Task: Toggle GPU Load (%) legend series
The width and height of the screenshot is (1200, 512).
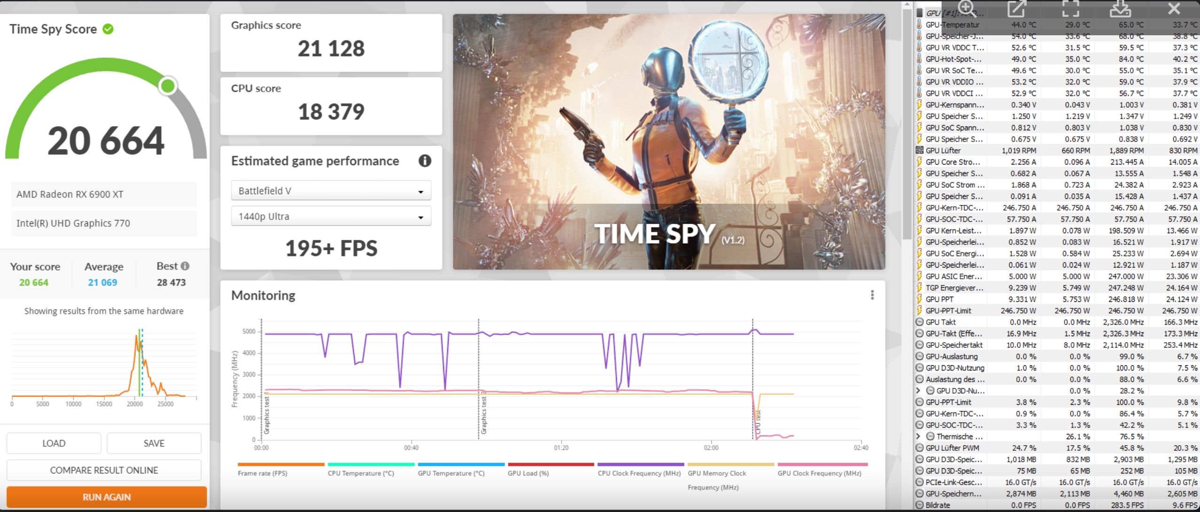Action: click(528, 473)
